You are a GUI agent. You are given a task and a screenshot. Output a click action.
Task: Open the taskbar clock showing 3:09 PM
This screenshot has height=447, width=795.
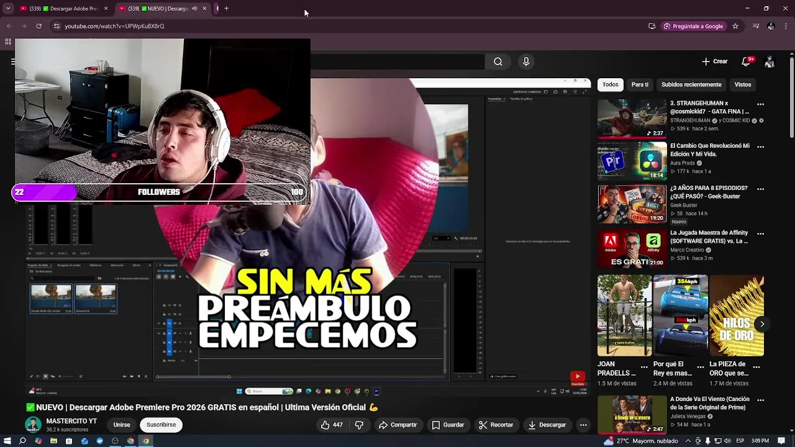[x=760, y=441]
